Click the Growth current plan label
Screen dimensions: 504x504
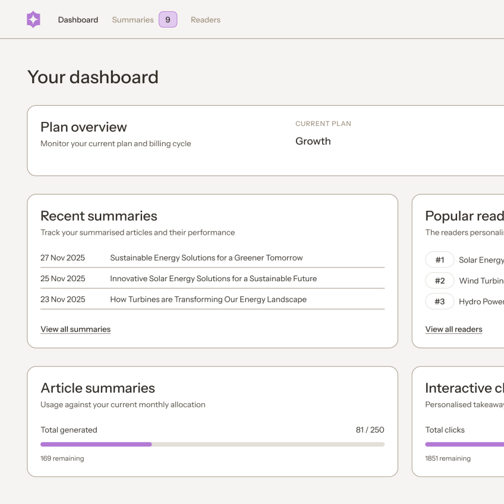pos(313,142)
